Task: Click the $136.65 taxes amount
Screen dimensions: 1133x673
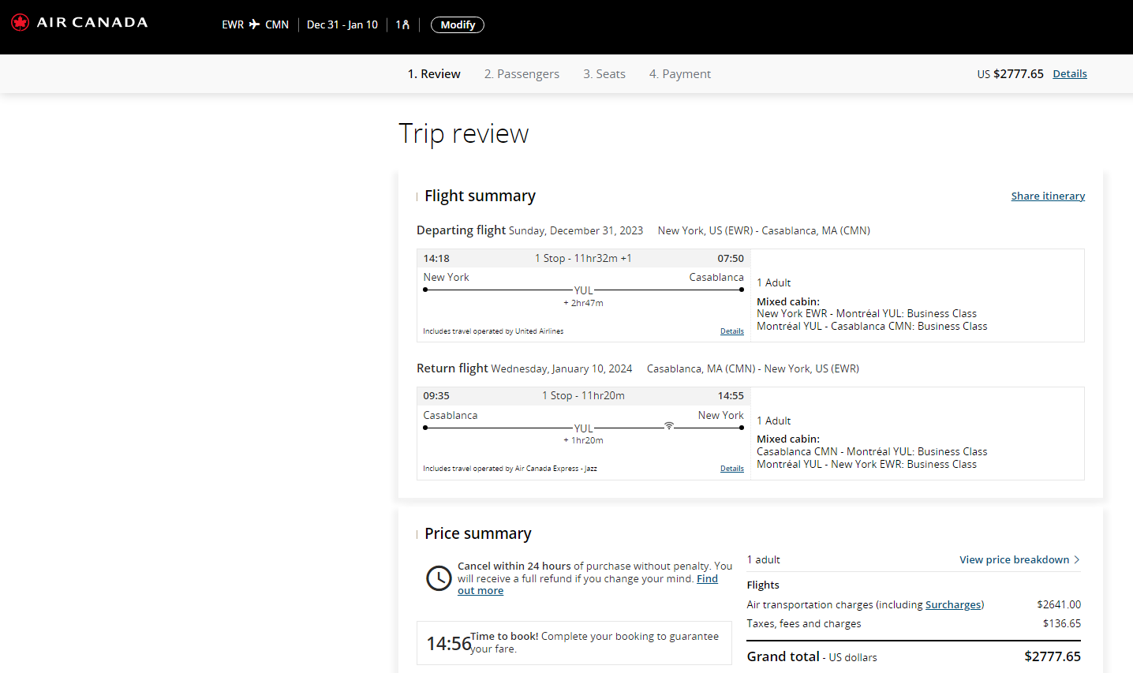Action: (1062, 623)
